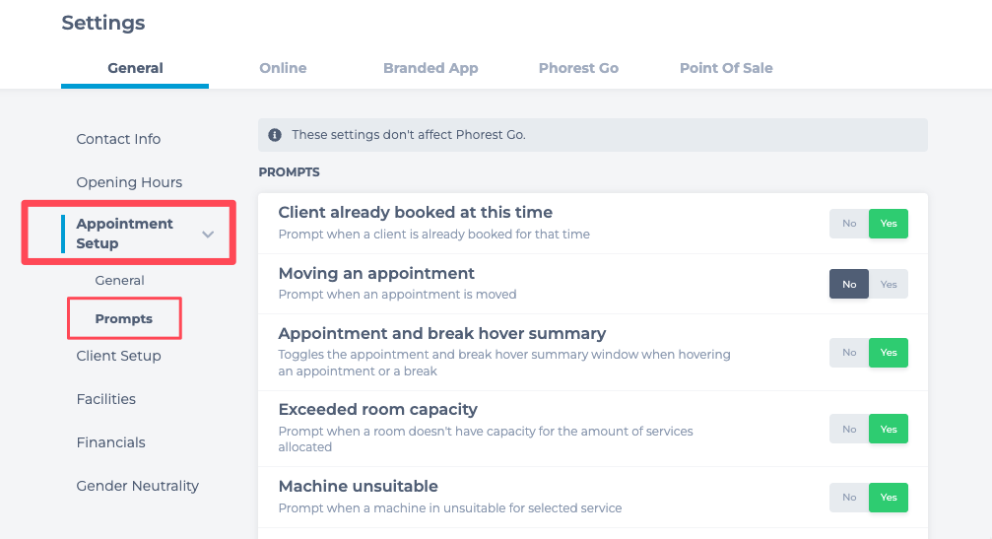Open Contact Info in the sidebar
Screen dimensions: 992x539
pyautogui.click(x=118, y=139)
